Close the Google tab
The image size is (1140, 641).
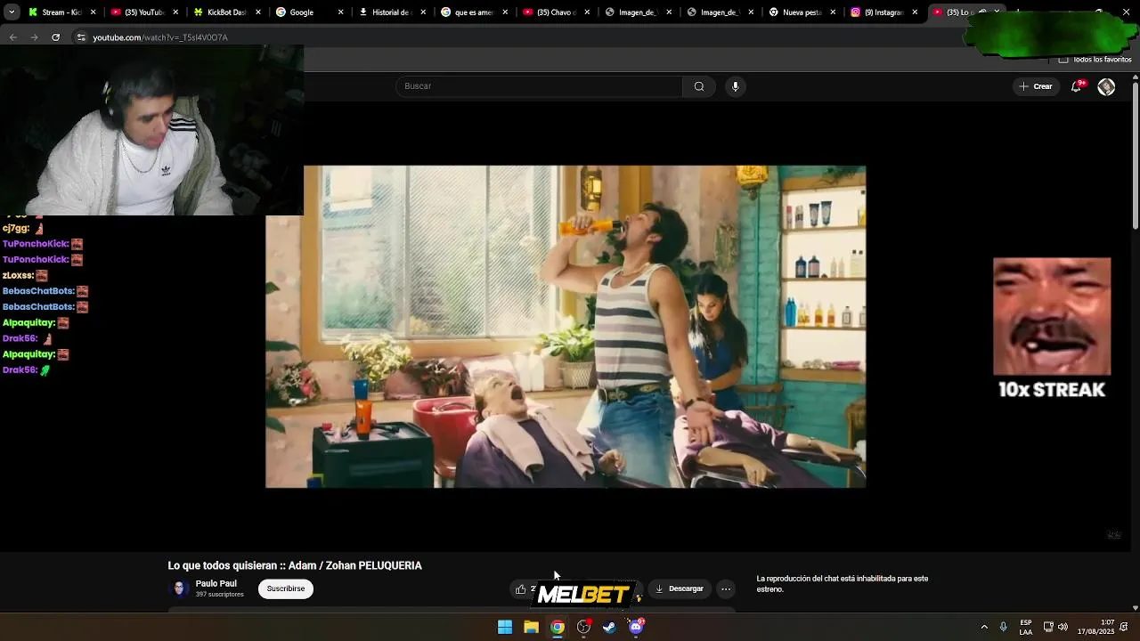coord(340,12)
